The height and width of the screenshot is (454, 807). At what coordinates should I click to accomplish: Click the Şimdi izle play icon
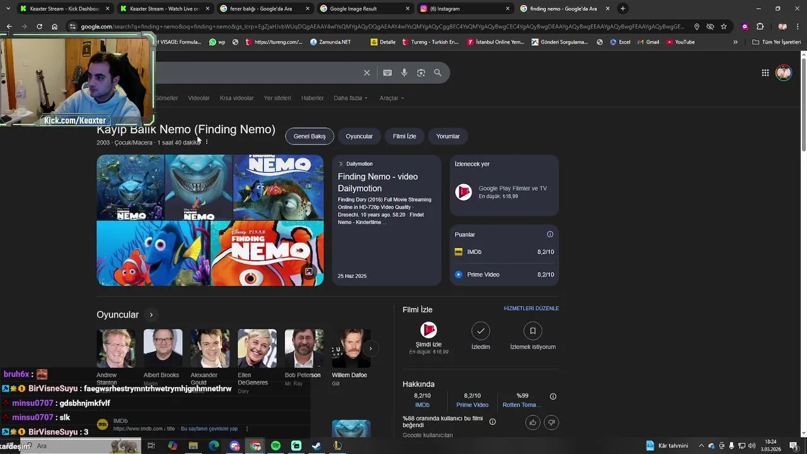(428, 330)
